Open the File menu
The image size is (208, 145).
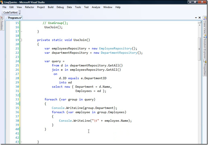(4, 7)
